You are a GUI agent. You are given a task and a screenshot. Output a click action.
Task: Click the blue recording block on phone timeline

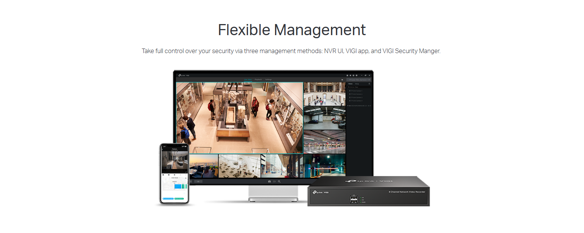point(178,186)
